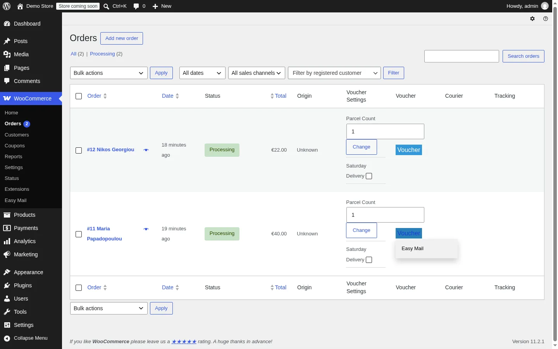The width and height of the screenshot is (558, 349).
Task: Go to Media in the sidebar
Action: click(31, 54)
